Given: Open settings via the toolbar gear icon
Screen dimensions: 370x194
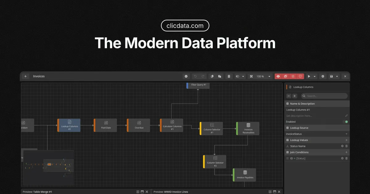Looking at the screenshot, I should (x=323, y=76).
